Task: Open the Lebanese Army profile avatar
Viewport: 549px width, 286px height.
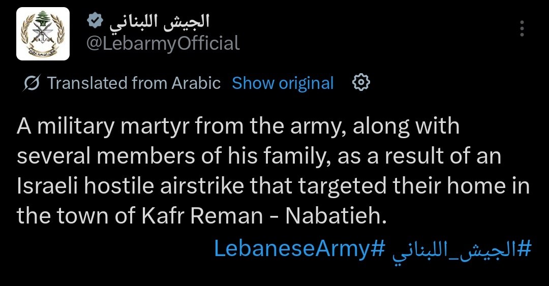Action: pos(43,34)
